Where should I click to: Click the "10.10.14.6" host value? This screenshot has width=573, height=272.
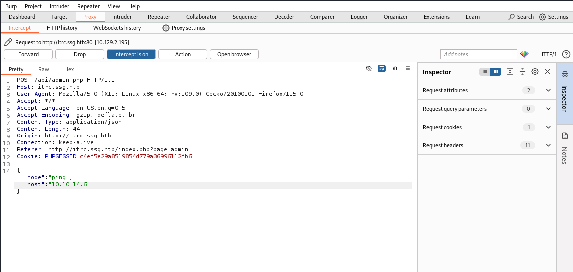(x=69, y=184)
